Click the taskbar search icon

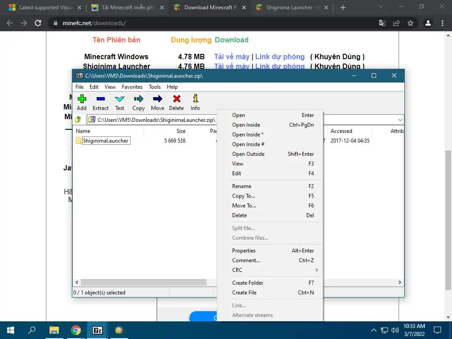pyautogui.click(x=32, y=330)
